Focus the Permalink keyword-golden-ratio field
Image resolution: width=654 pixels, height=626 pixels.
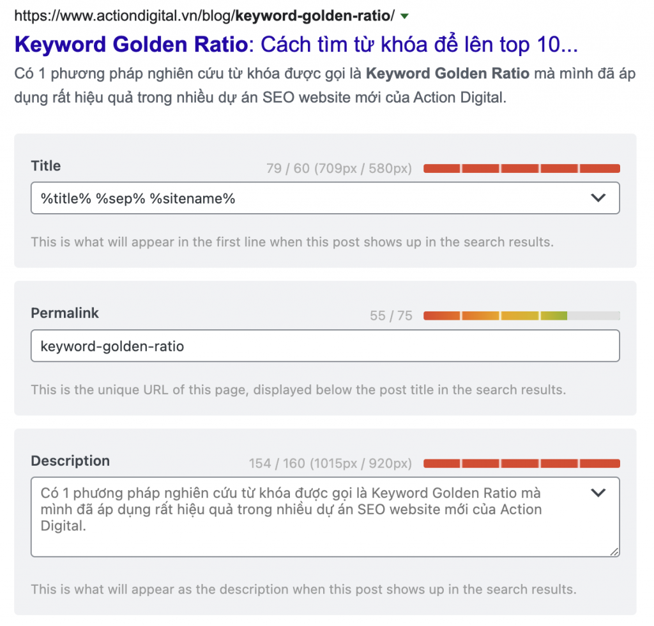point(325,346)
